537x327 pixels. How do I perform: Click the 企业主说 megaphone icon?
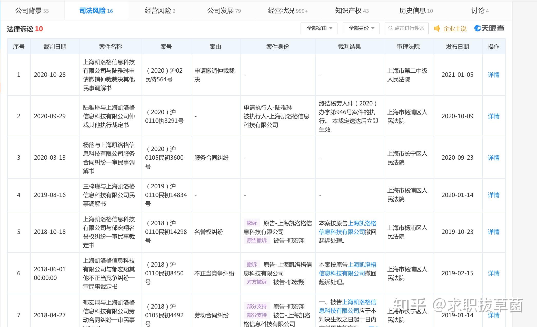pyautogui.click(x=437, y=28)
